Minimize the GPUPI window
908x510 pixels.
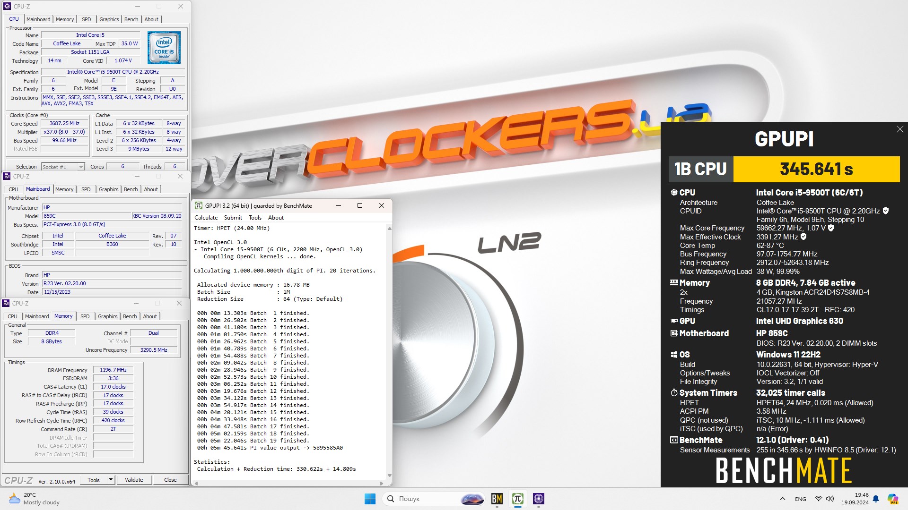click(x=339, y=205)
